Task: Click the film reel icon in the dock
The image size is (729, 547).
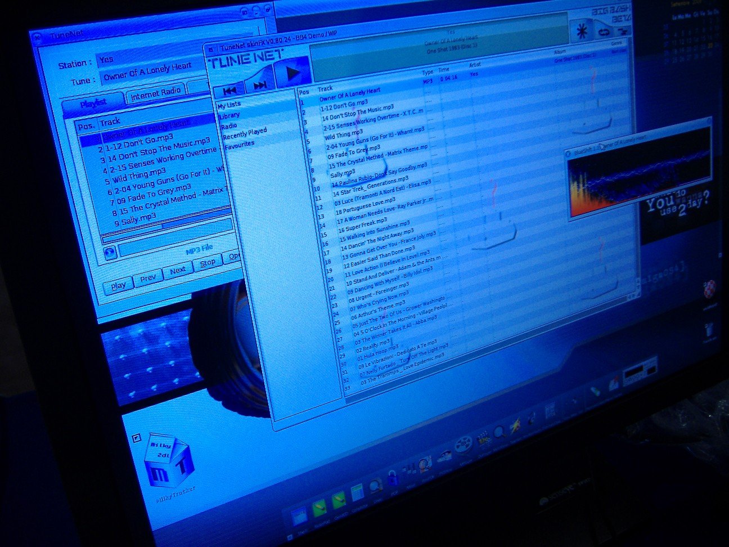Action: click(462, 445)
